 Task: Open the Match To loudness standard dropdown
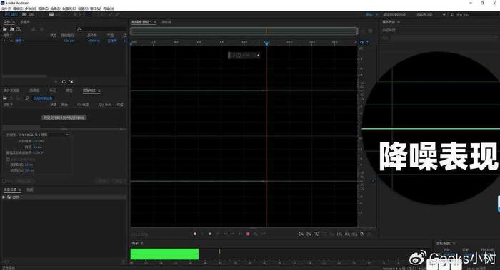pyautogui.click(x=37, y=135)
